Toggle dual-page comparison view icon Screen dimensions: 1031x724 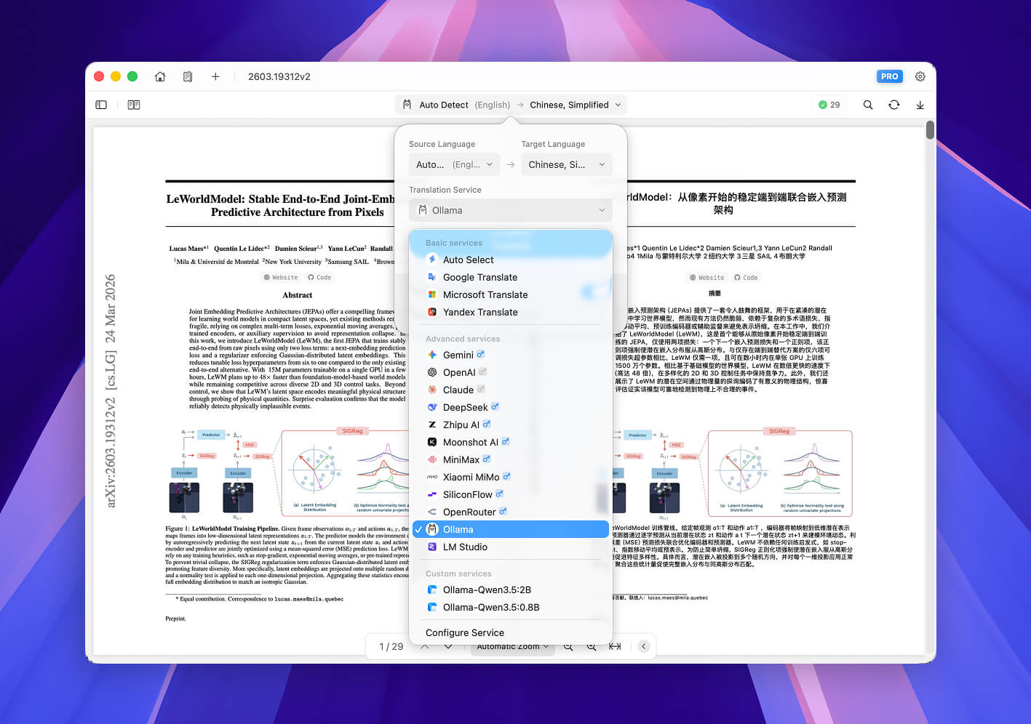[x=134, y=105]
